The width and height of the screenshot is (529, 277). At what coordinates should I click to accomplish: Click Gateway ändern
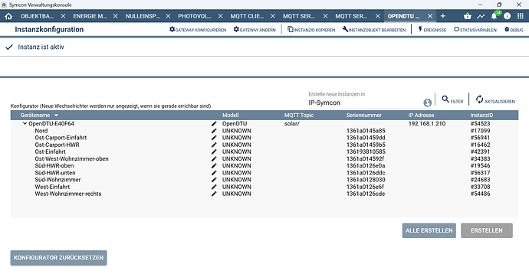point(255,30)
